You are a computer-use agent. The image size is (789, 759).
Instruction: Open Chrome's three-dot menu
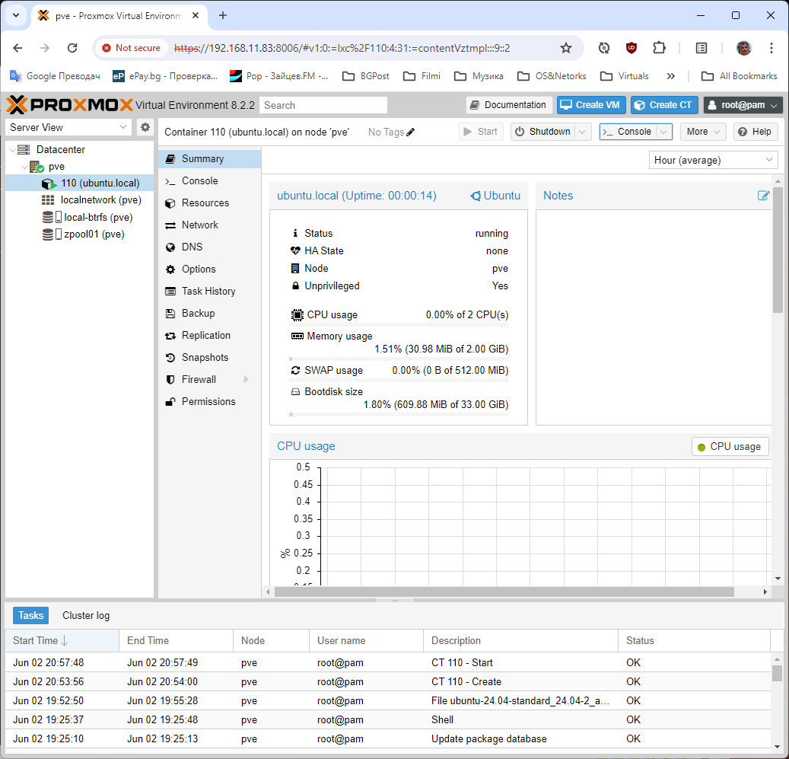[772, 48]
